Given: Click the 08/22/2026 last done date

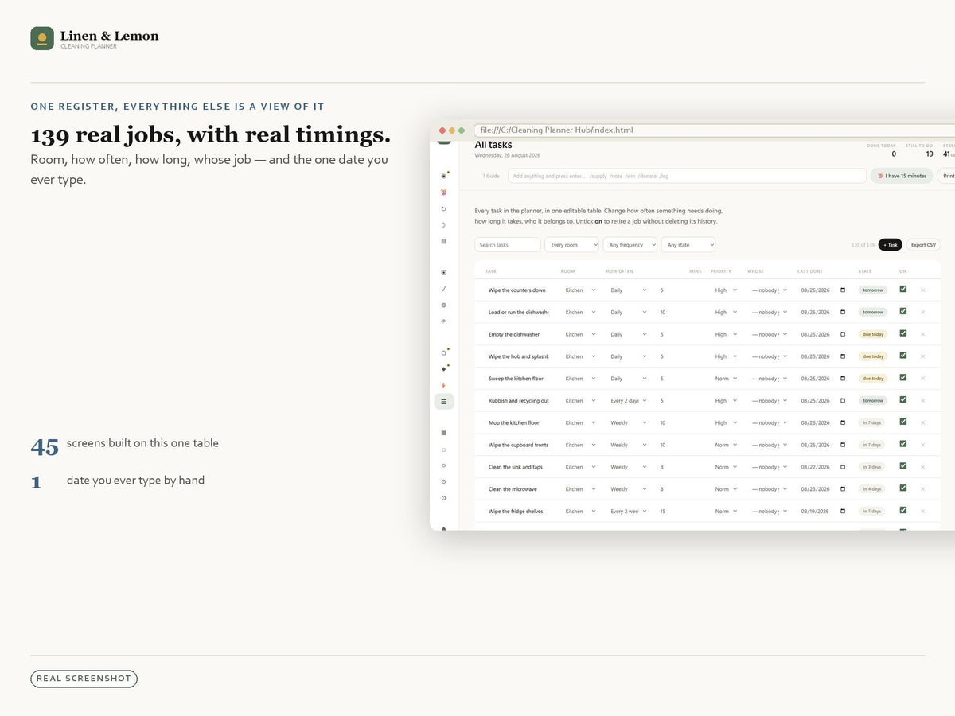Looking at the screenshot, I should [816, 467].
